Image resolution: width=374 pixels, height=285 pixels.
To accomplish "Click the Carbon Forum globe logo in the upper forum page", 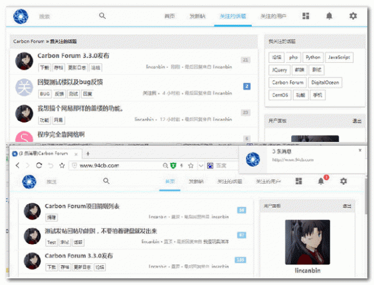I will [x=21, y=16].
